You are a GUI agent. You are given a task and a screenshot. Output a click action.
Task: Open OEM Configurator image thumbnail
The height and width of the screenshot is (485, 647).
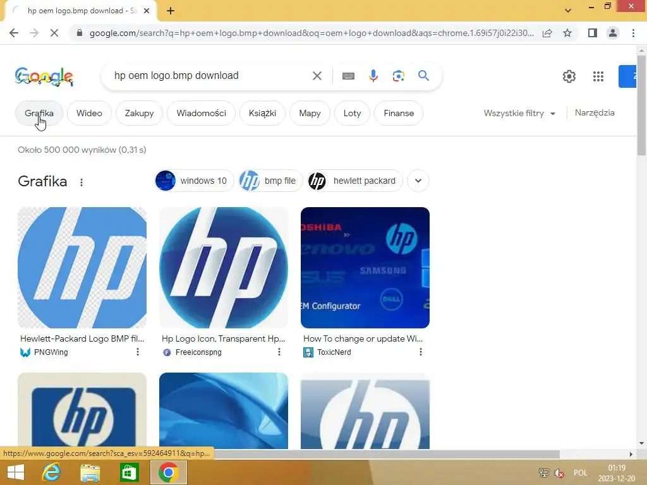(365, 268)
